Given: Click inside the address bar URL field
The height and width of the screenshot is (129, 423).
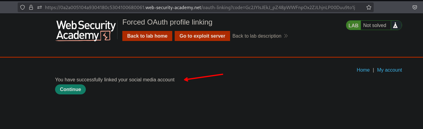Looking at the screenshot, I should coord(201,7).
